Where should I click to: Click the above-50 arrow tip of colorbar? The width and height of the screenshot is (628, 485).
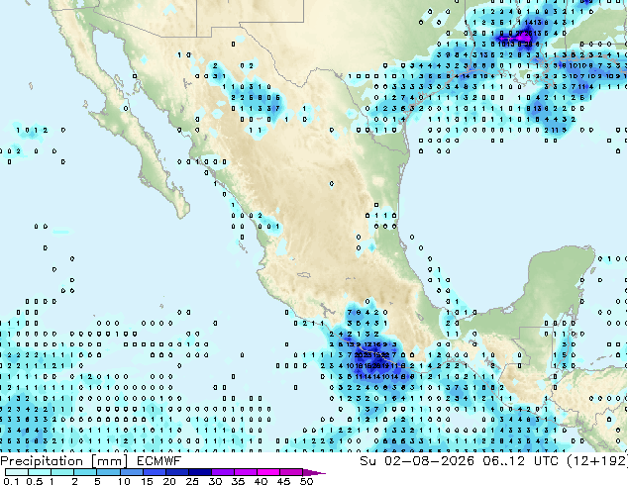click(x=314, y=472)
